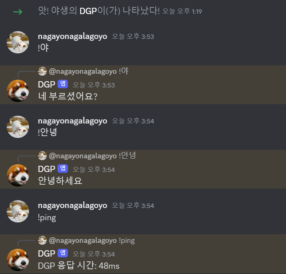Click the 앱 badge on the 48ms DGP message
Viewport: 286px width, 274px height.
click(x=63, y=253)
